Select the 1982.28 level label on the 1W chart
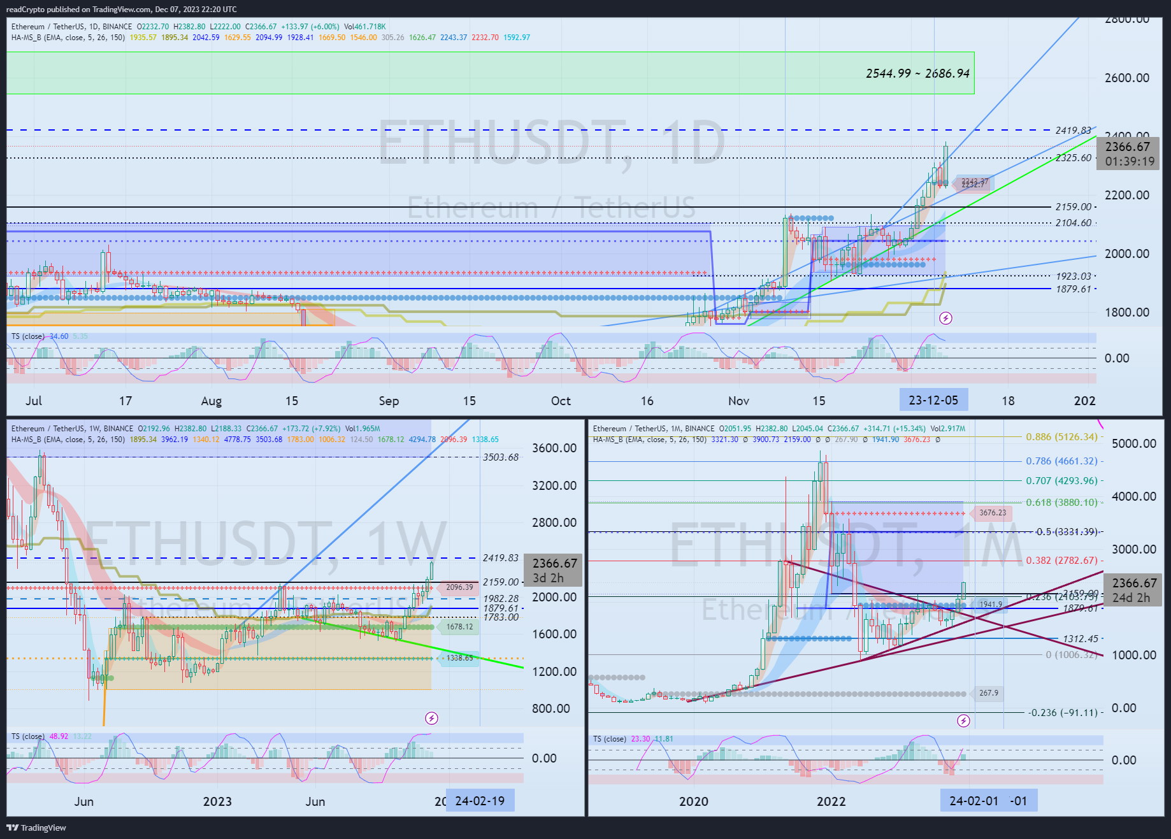 click(501, 599)
